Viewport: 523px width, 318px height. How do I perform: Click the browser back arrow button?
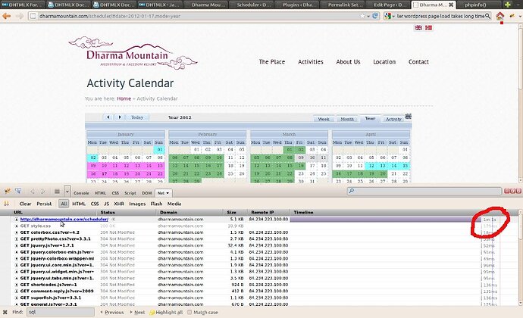tap(7, 16)
